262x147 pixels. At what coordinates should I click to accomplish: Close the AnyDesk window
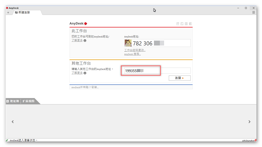click(253, 8)
